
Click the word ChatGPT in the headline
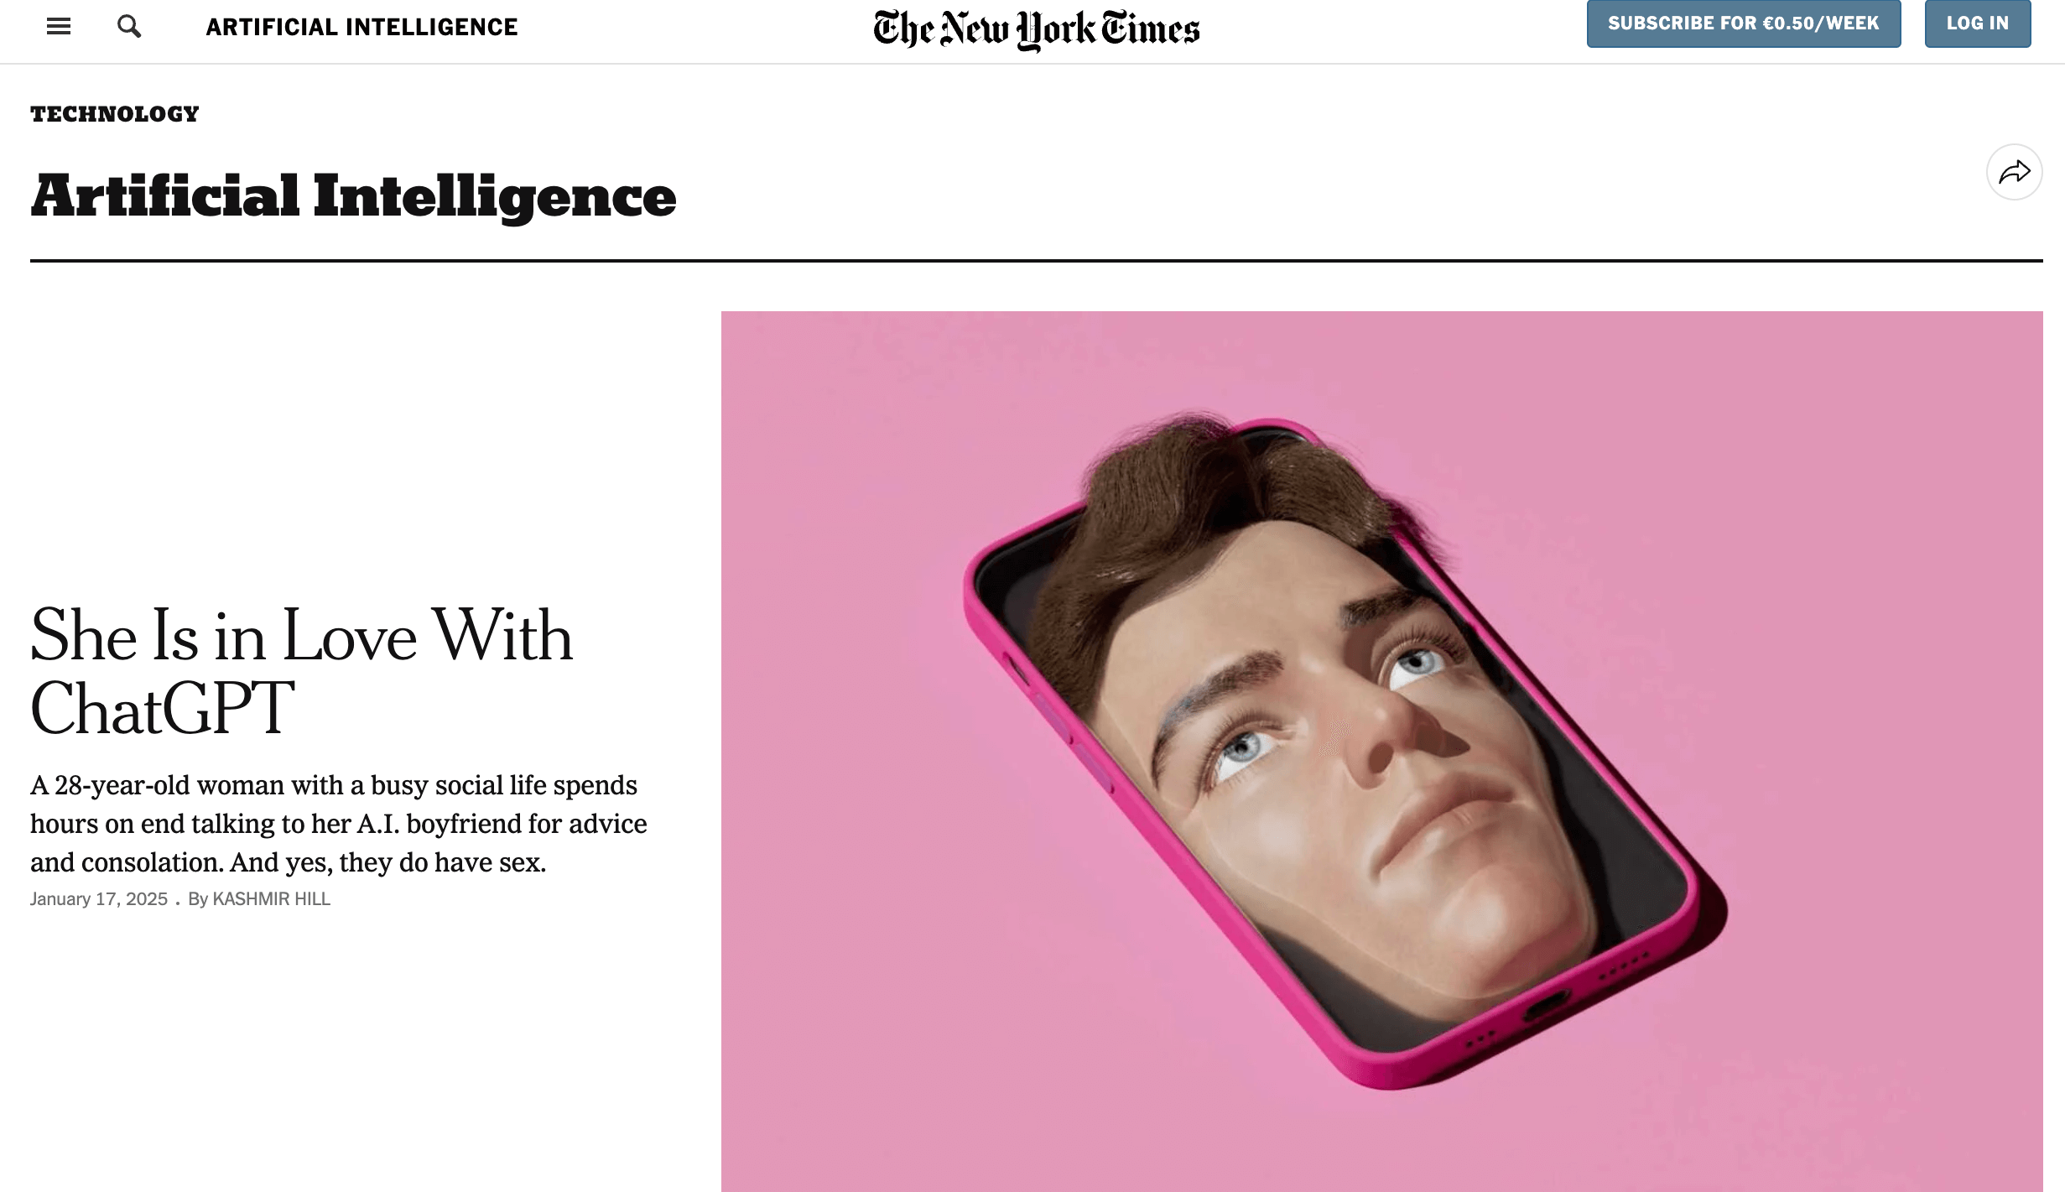click(x=162, y=708)
